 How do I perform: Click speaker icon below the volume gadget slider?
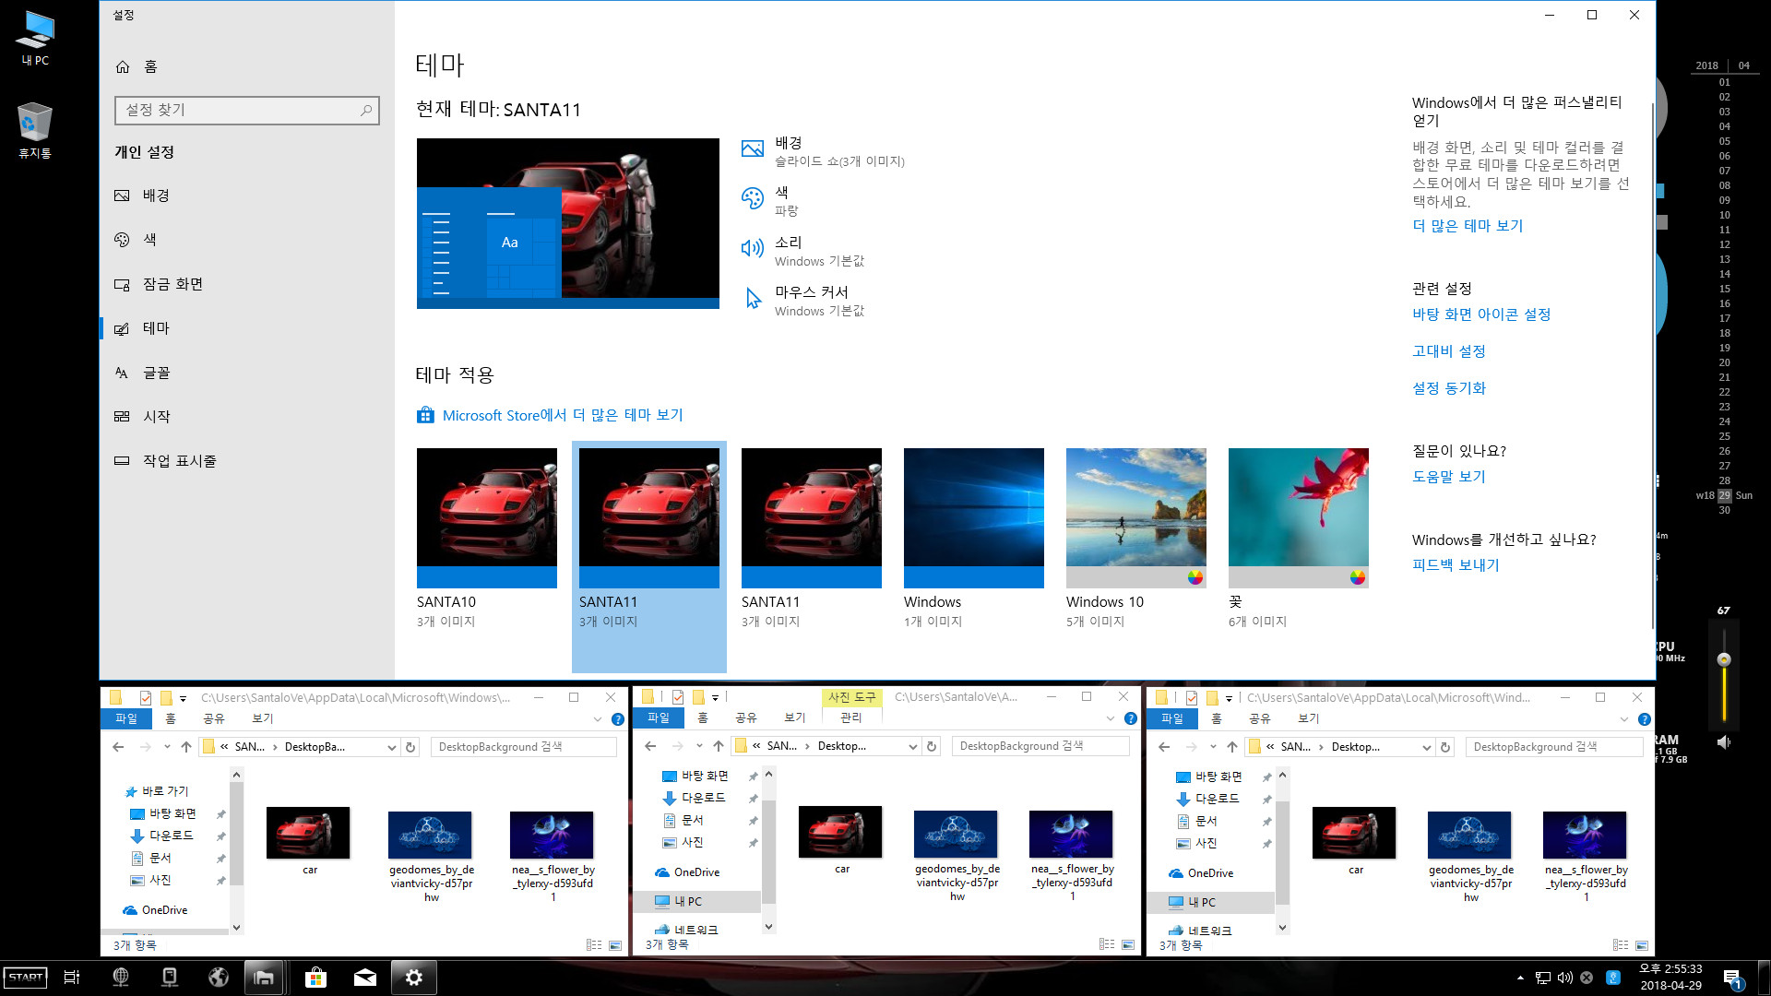1723,742
